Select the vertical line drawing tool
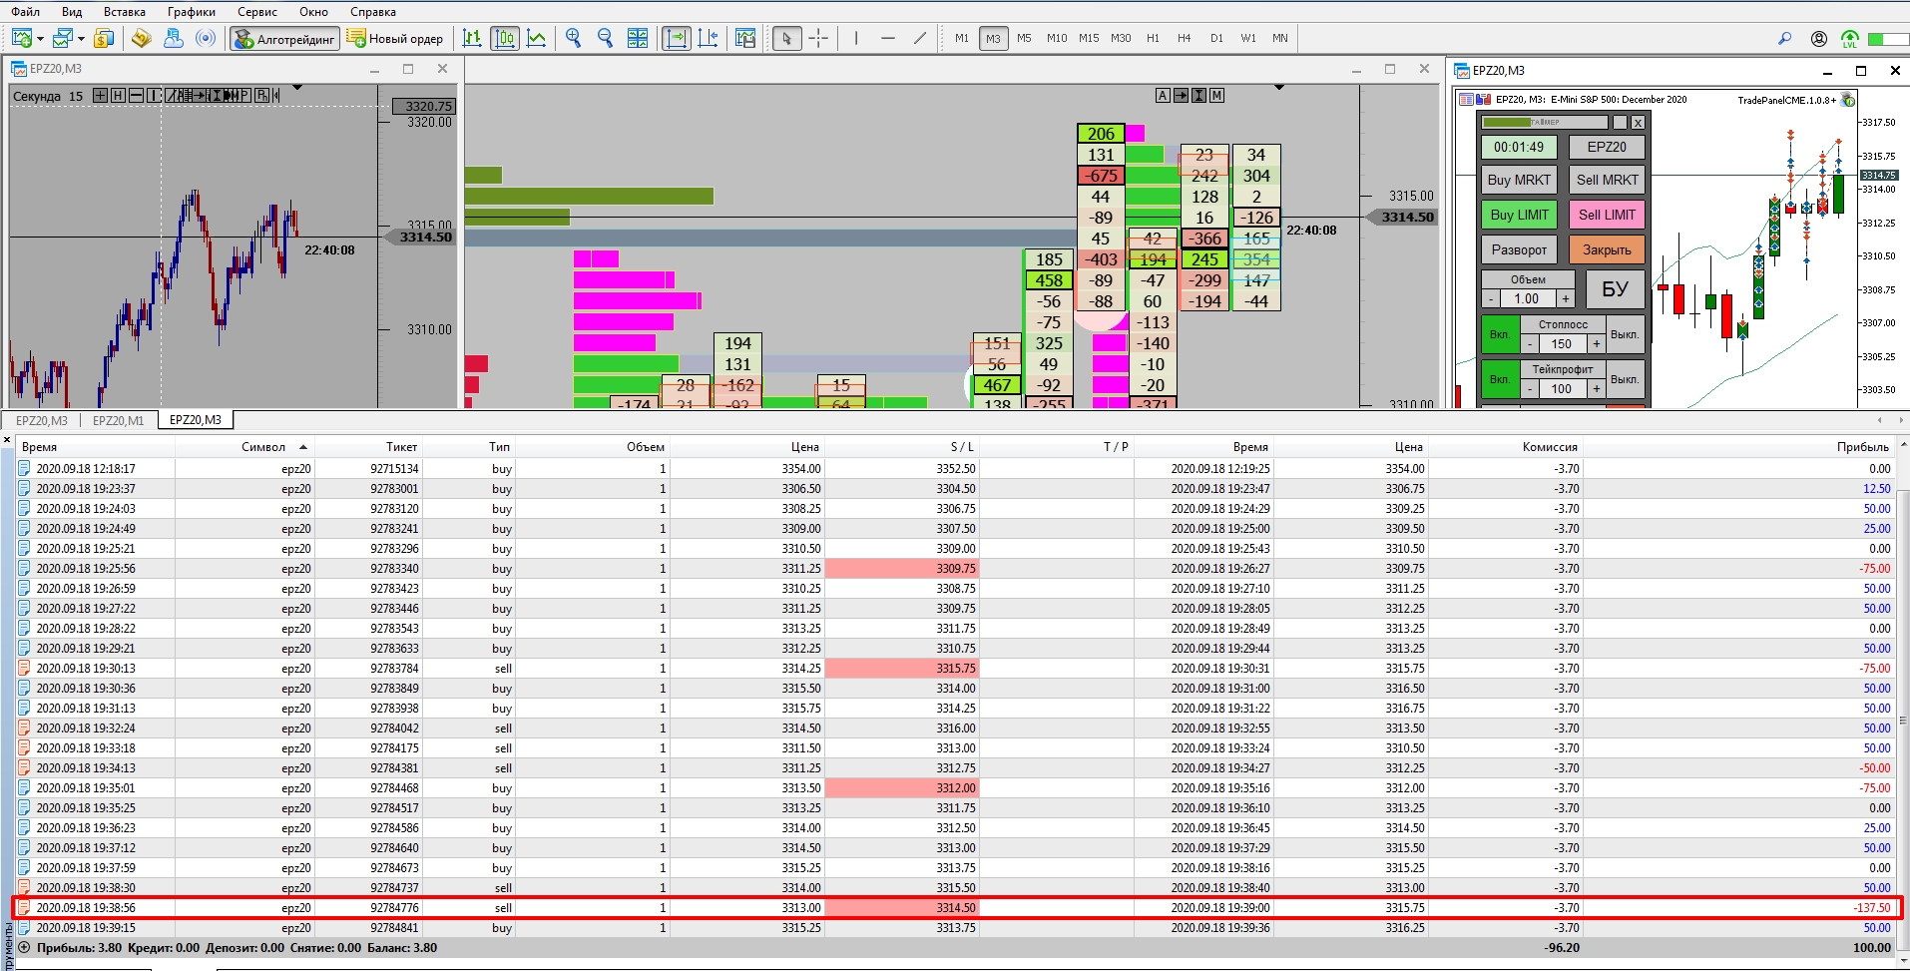 pyautogui.click(x=856, y=38)
